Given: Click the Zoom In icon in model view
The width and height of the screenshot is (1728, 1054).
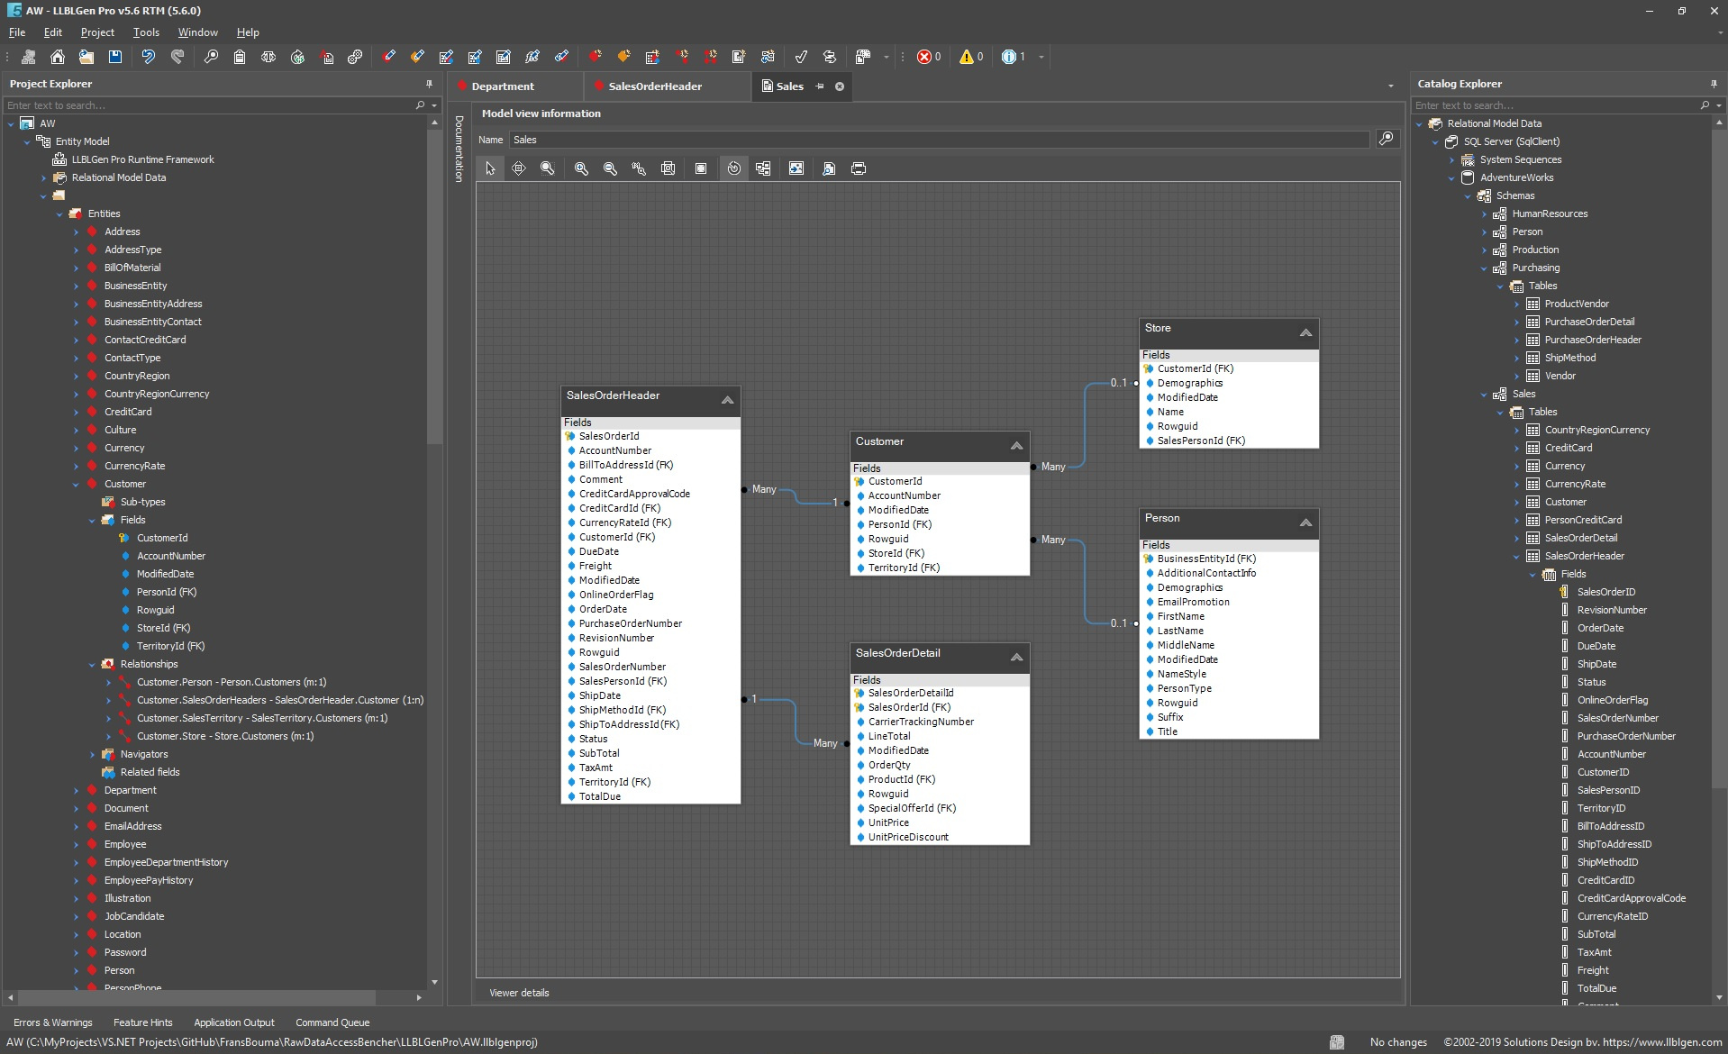Looking at the screenshot, I should pyautogui.click(x=581, y=168).
